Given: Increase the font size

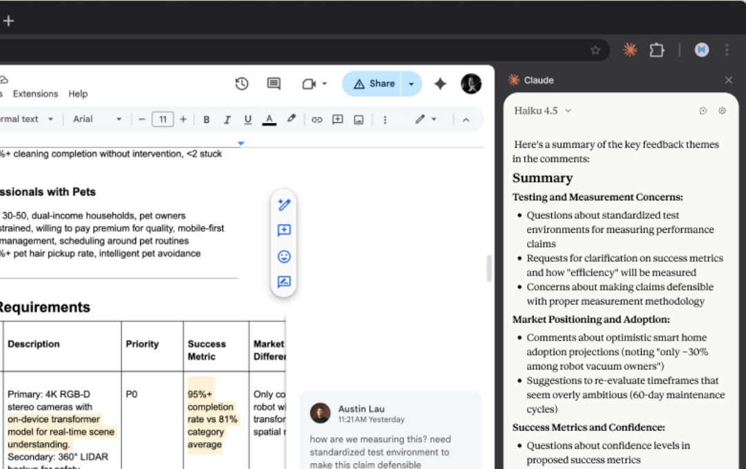Looking at the screenshot, I should pos(183,119).
